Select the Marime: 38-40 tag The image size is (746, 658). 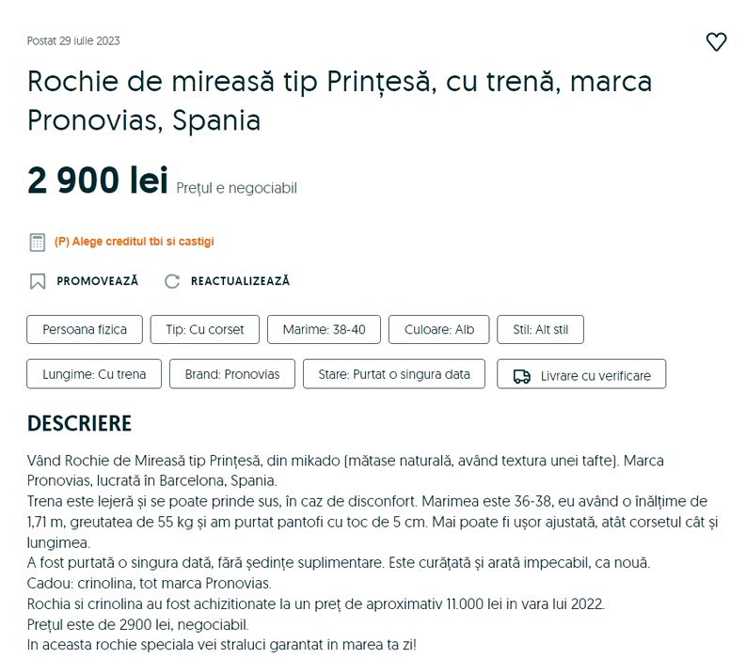(324, 330)
